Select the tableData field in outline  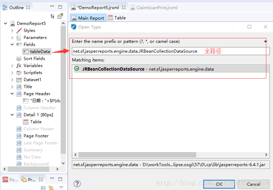(x=37, y=52)
